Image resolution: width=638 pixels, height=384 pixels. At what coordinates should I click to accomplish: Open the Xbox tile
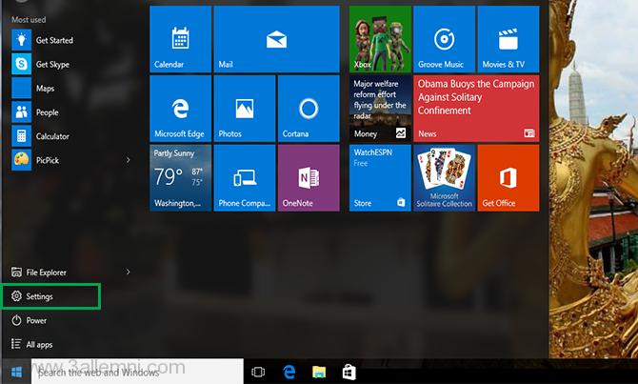[x=380, y=39]
